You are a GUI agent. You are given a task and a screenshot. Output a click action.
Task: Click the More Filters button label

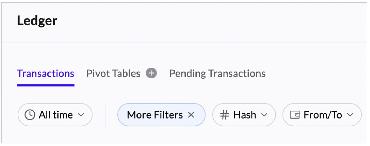pyautogui.click(x=155, y=115)
